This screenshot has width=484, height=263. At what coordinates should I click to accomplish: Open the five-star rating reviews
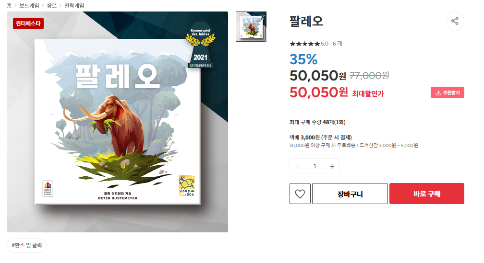(x=304, y=44)
